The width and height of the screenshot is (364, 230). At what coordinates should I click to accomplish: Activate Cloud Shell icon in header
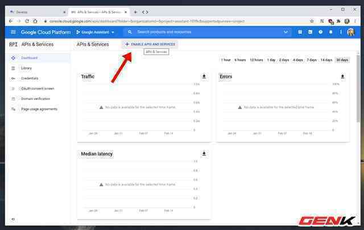(310, 32)
